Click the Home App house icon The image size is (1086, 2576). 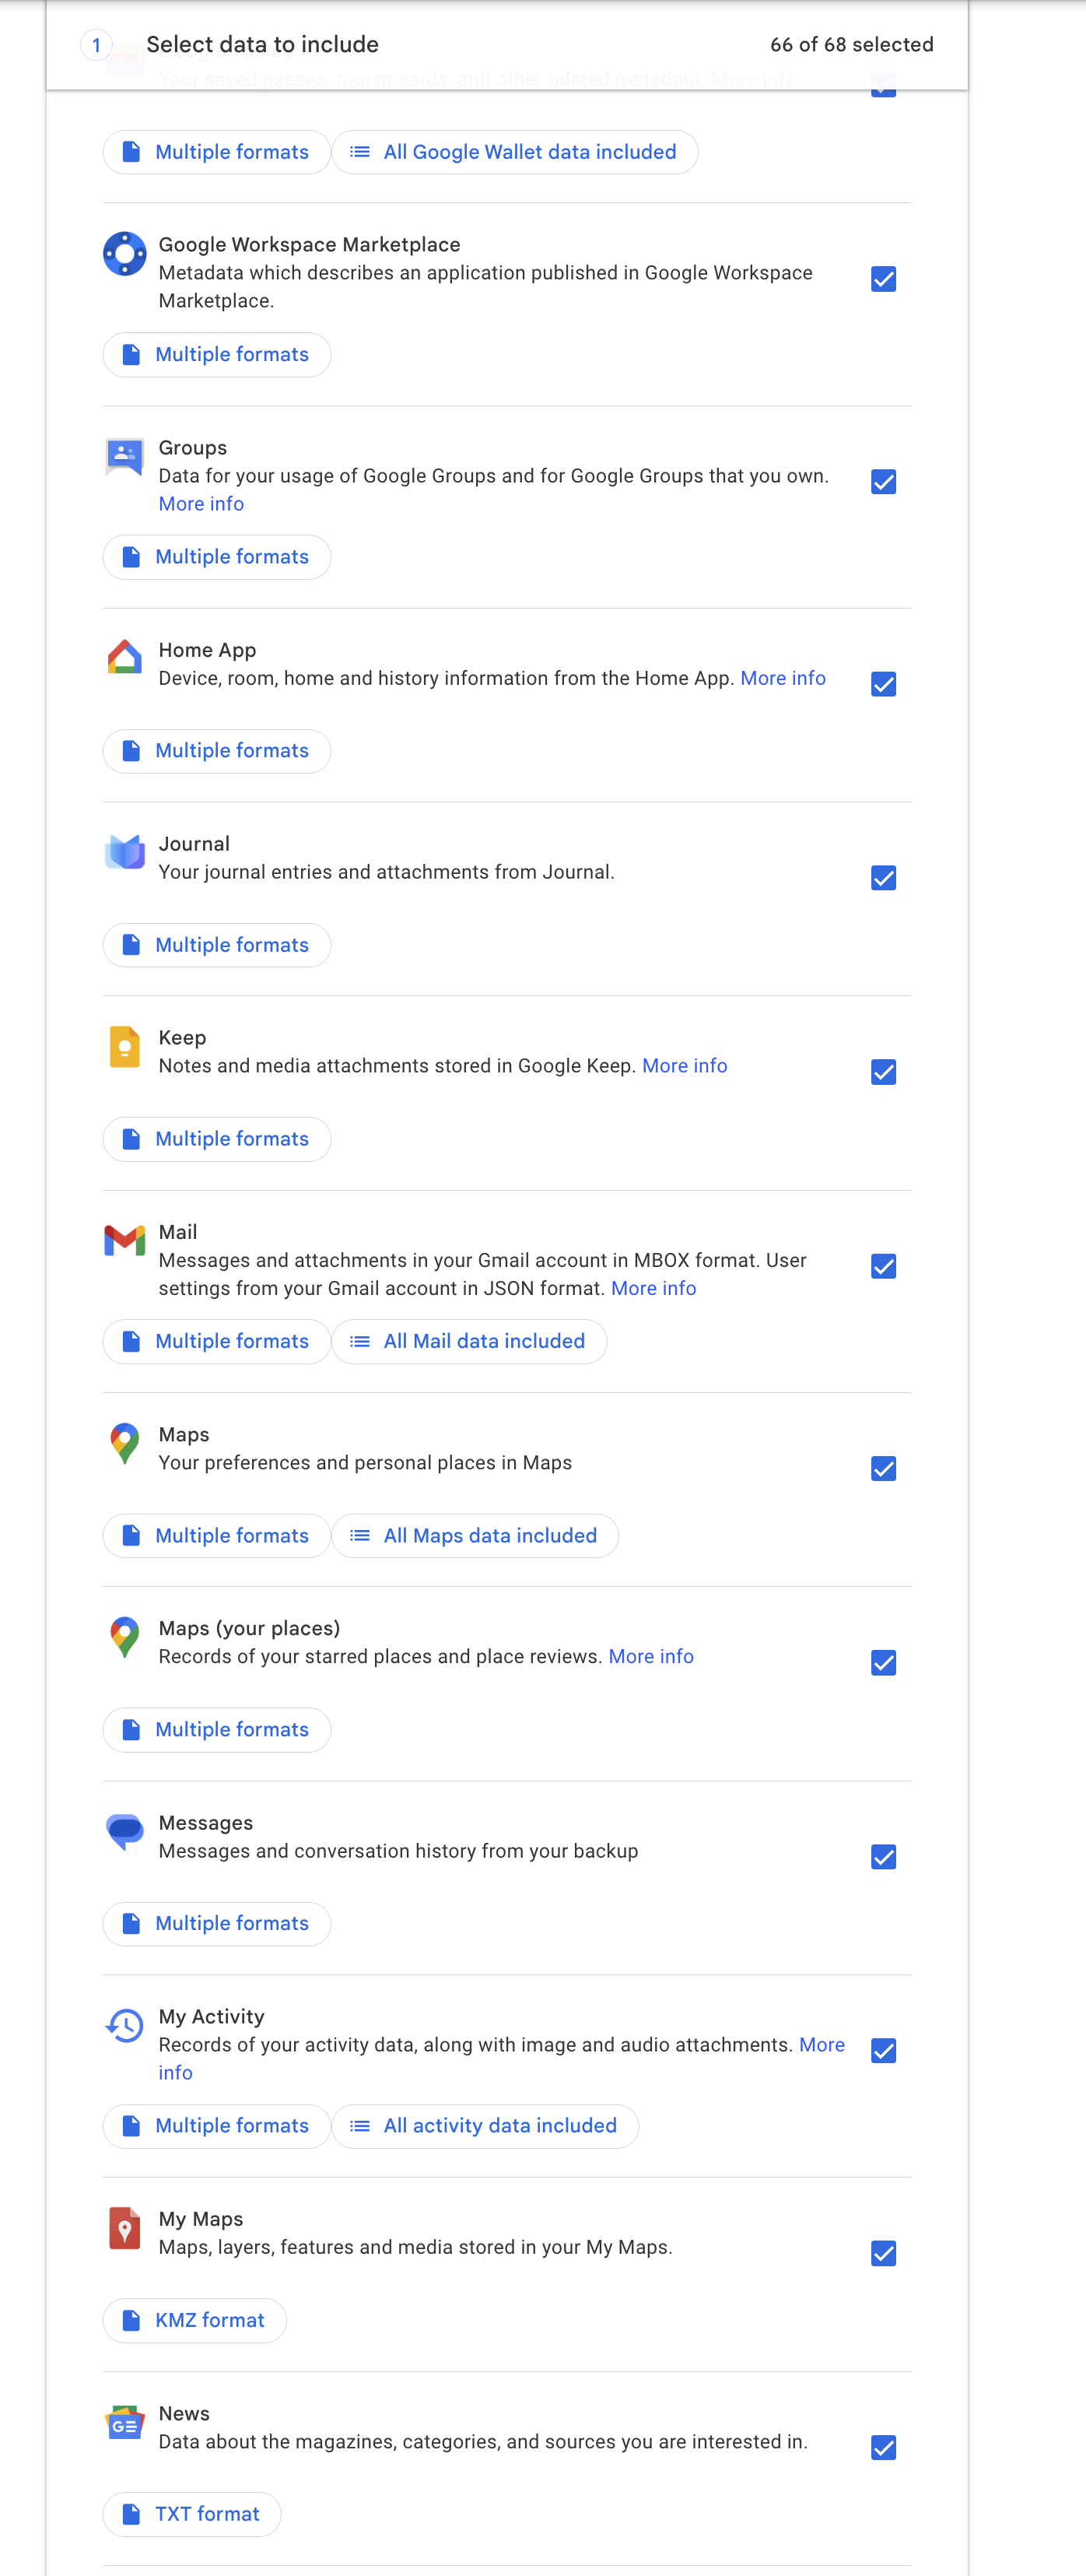coord(125,658)
